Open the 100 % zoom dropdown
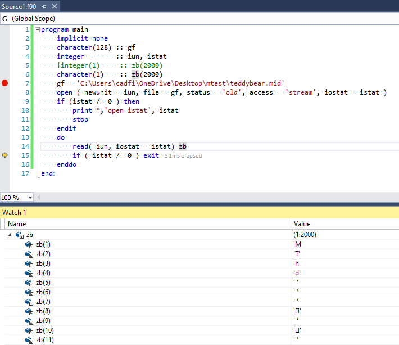 click(30, 198)
